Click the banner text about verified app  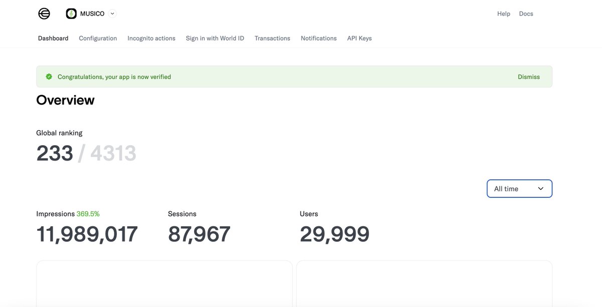point(114,77)
